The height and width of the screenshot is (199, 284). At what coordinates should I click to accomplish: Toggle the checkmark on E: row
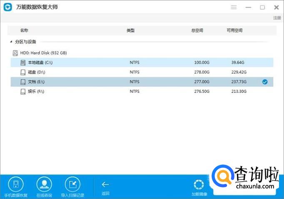[x=265, y=82]
